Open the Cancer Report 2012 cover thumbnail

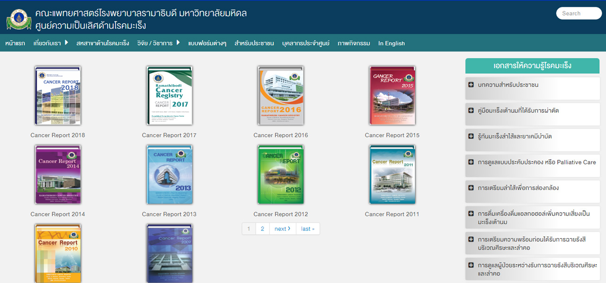(x=281, y=175)
